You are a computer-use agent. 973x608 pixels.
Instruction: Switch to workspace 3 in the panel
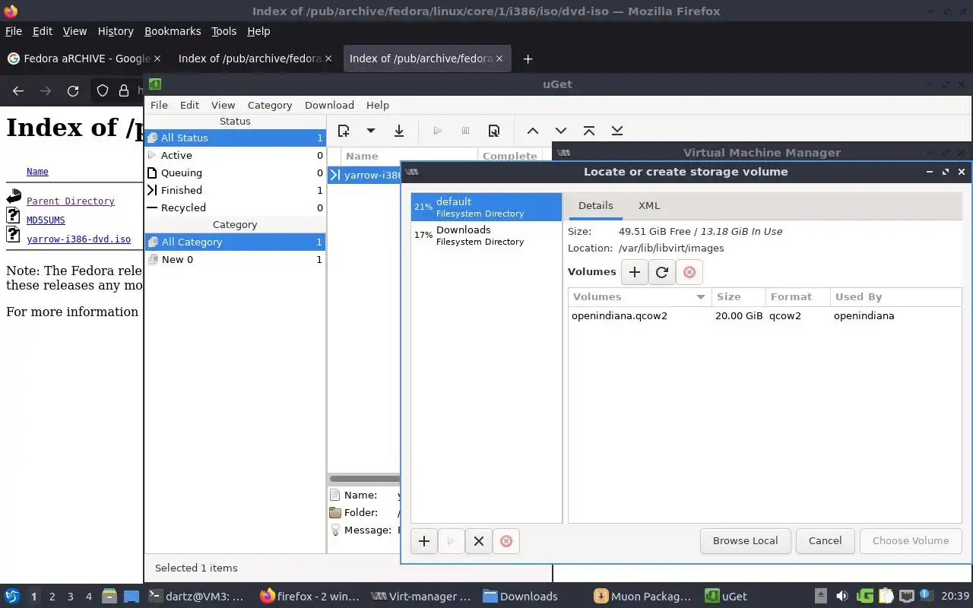pyautogui.click(x=71, y=597)
